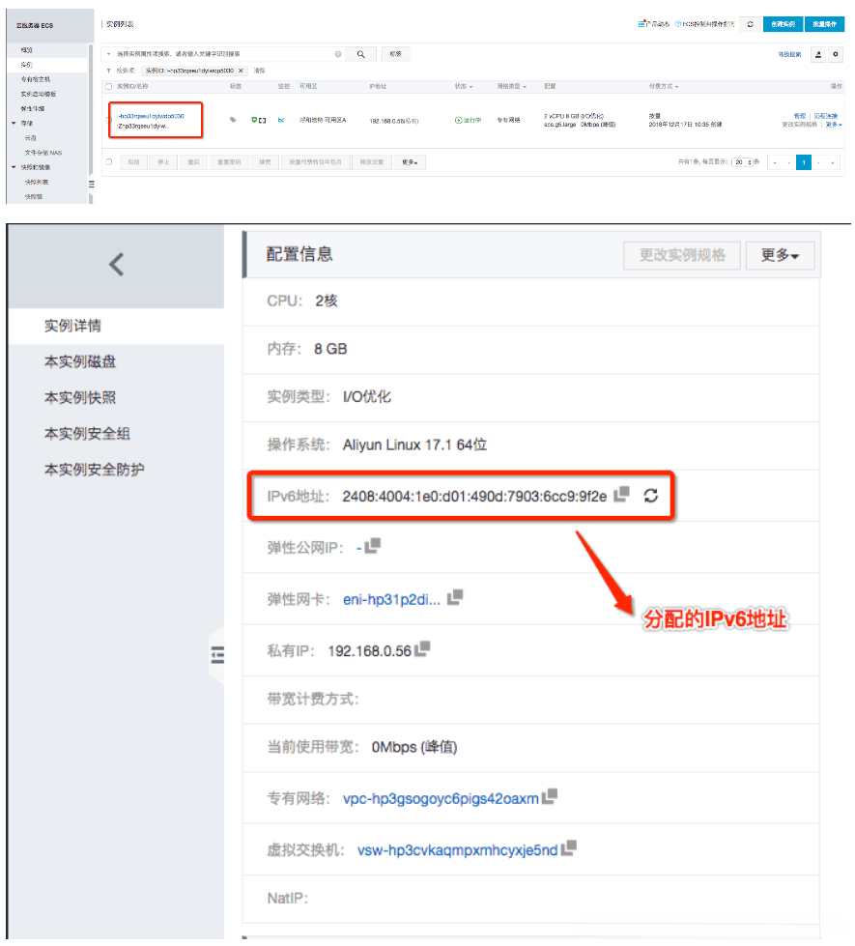Screen dimensions: 855x946
Task: Click the 更改实例规格 button in config header
Action: click(x=682, y=255)
